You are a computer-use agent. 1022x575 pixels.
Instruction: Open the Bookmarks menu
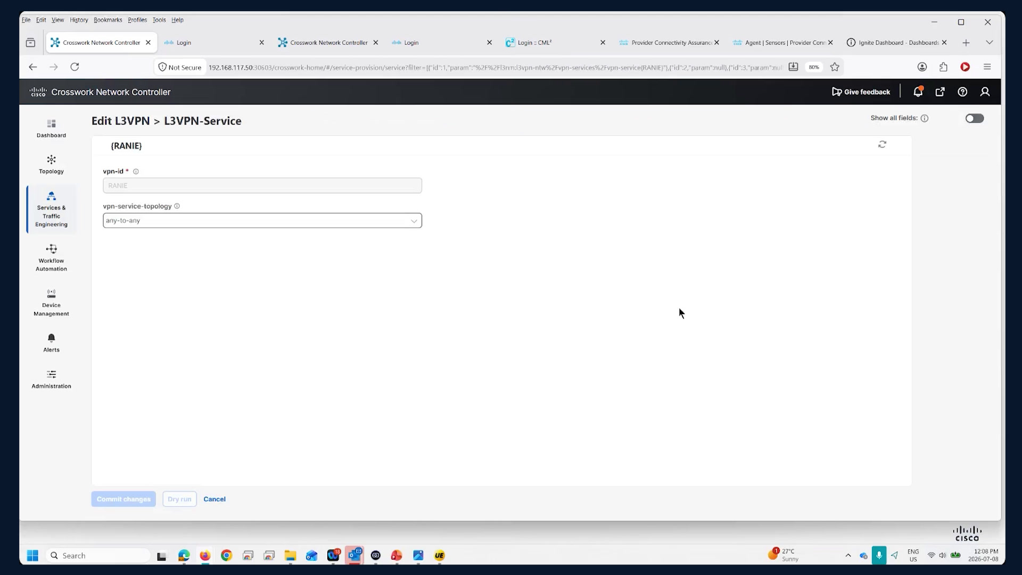[108, 20]
